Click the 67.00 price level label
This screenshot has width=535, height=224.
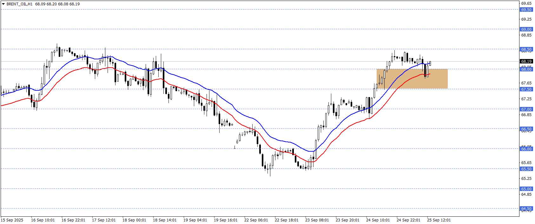526,109
